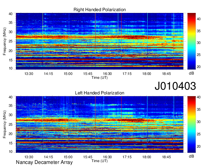This screenshot has width=204, height=166.
Task: Click the top plot's Frequency (MHz) axis label
Action: pos(4,41)
